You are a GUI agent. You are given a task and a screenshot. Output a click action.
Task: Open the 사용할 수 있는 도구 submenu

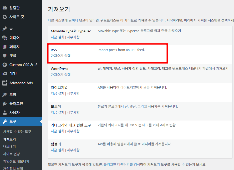click(x=17, y=132)
